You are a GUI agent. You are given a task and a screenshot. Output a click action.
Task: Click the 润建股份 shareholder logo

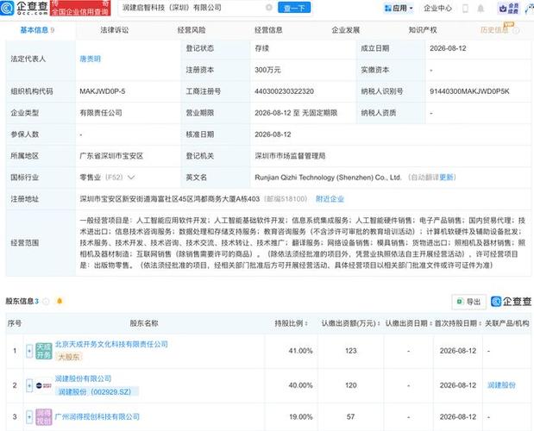click(44, 385)
